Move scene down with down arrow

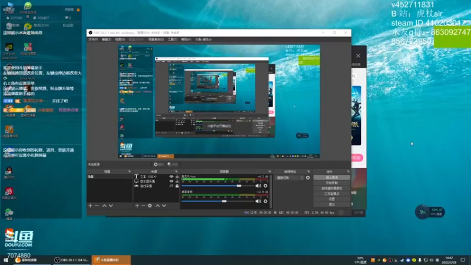pos(111,206)
